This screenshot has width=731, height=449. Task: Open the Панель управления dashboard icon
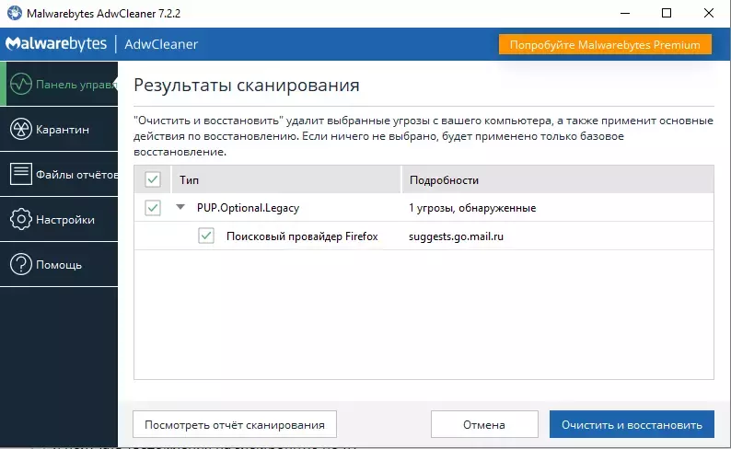[21, 84]
